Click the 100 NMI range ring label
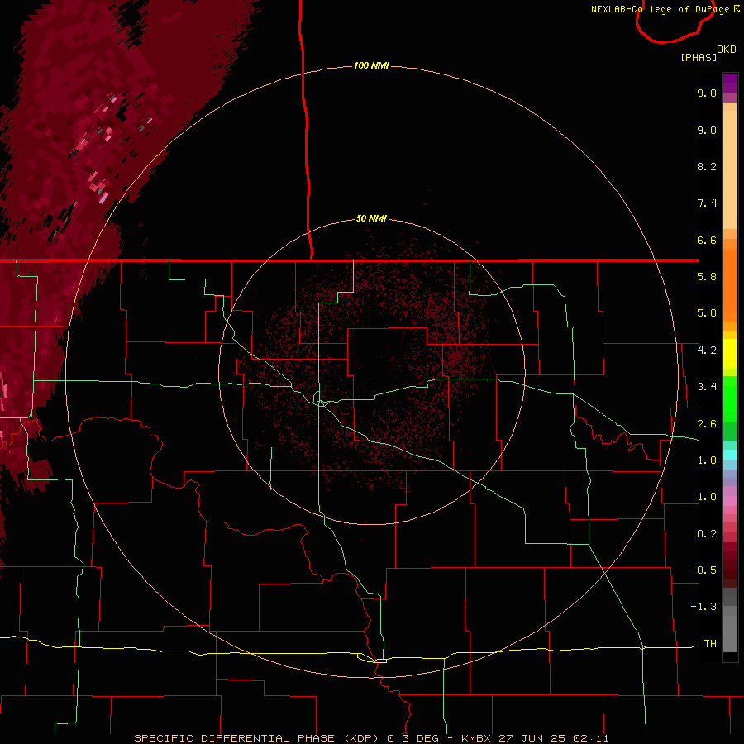 pyautogui.click(x=371, y=65)
